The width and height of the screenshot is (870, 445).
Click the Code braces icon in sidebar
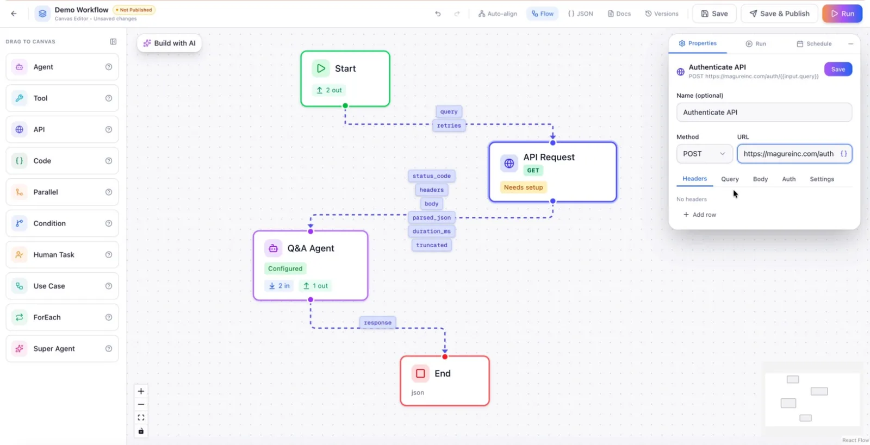coord(20,161)
